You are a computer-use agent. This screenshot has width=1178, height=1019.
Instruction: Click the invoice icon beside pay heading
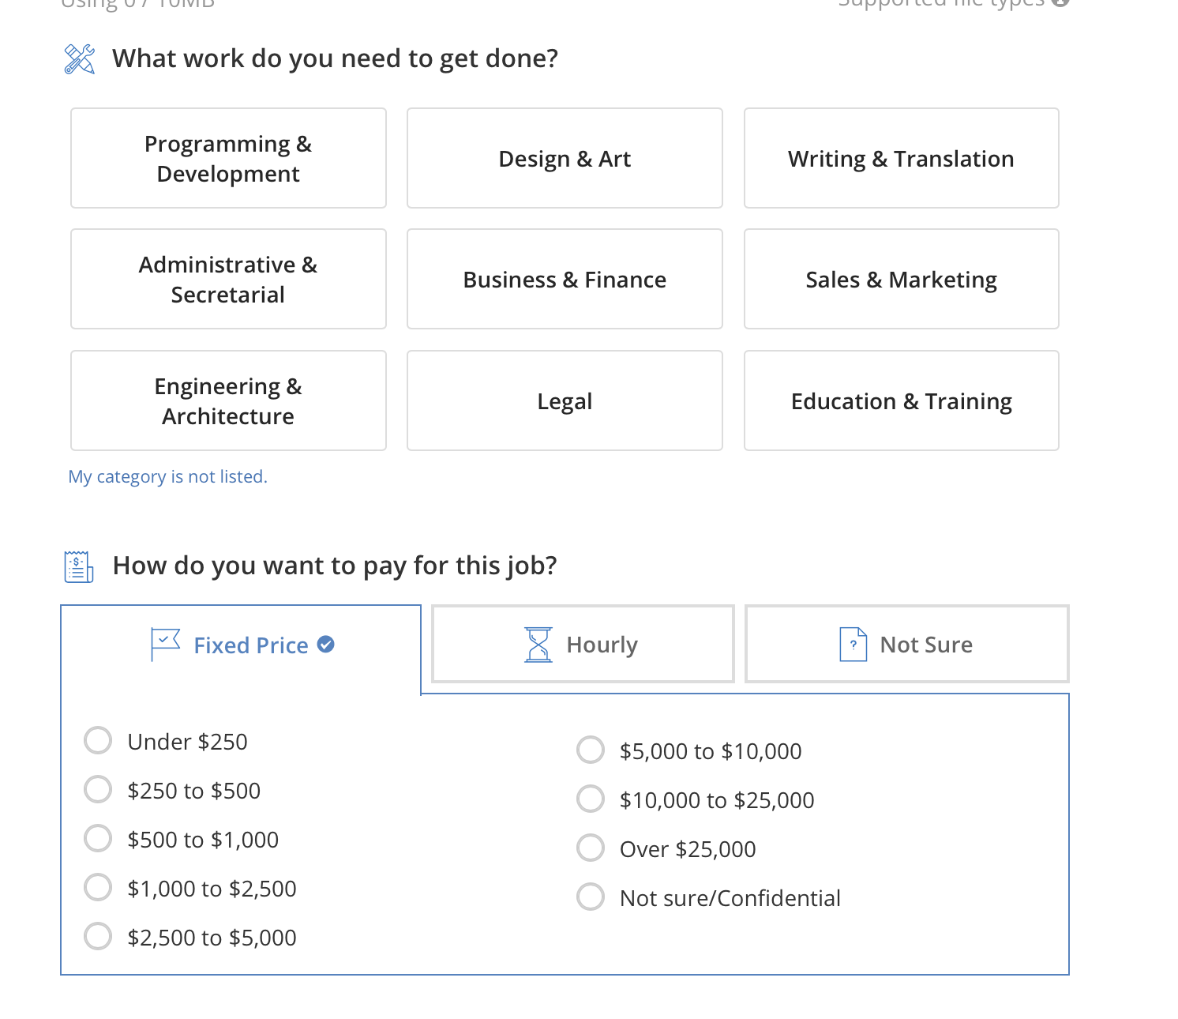78,566
